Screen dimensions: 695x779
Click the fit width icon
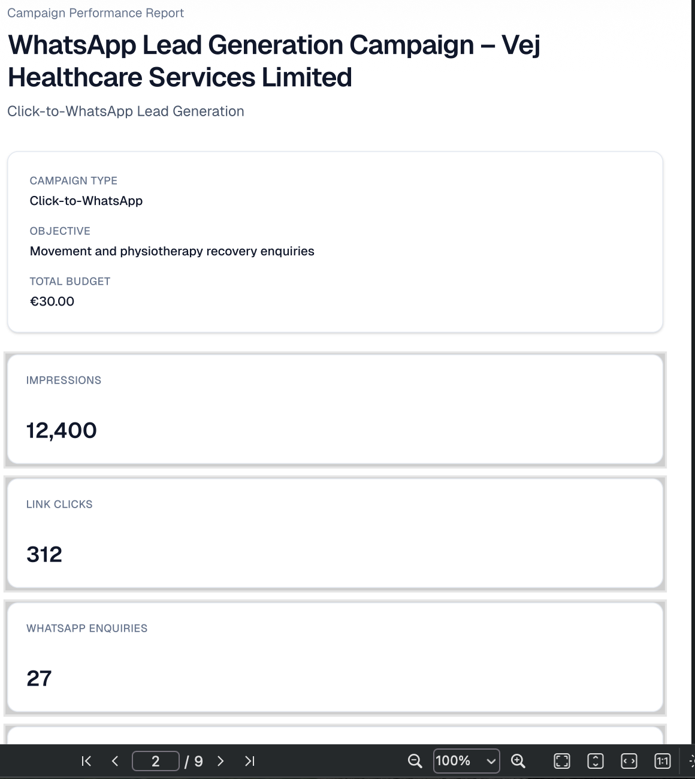point(629,761)
